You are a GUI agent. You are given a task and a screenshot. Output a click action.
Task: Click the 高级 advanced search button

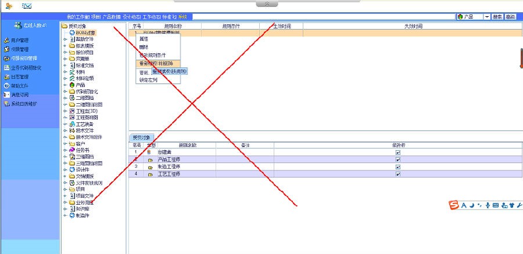(510, 17)
